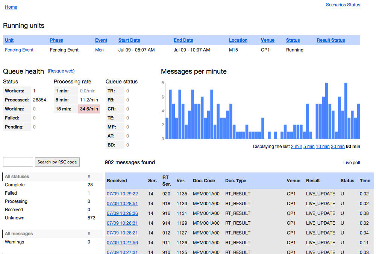Select Complete status filter
376x254 pixels.
(x=15, y=185)
